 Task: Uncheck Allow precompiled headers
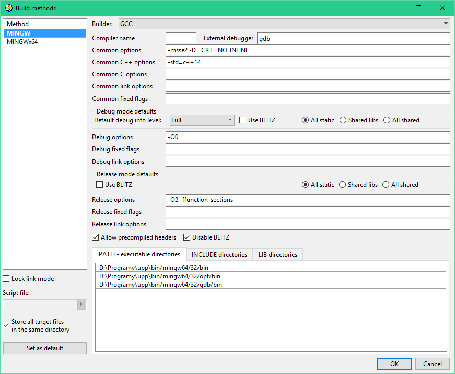tap(96, 237)
